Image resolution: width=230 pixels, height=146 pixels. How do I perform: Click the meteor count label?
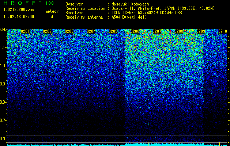pyautogui.click(x=52, y=11)
